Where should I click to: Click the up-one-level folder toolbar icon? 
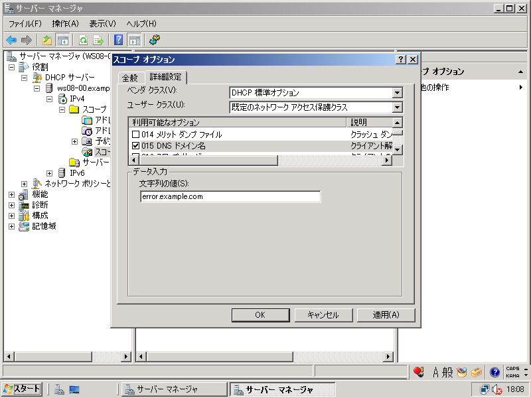[x=46, y=40]
